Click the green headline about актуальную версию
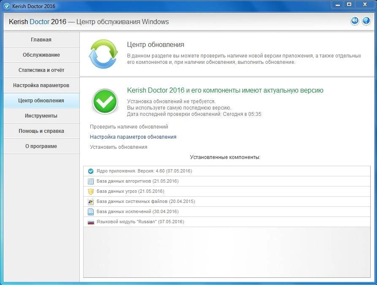The width and height of the screenshot is (377, 285). tap(225, 90)
